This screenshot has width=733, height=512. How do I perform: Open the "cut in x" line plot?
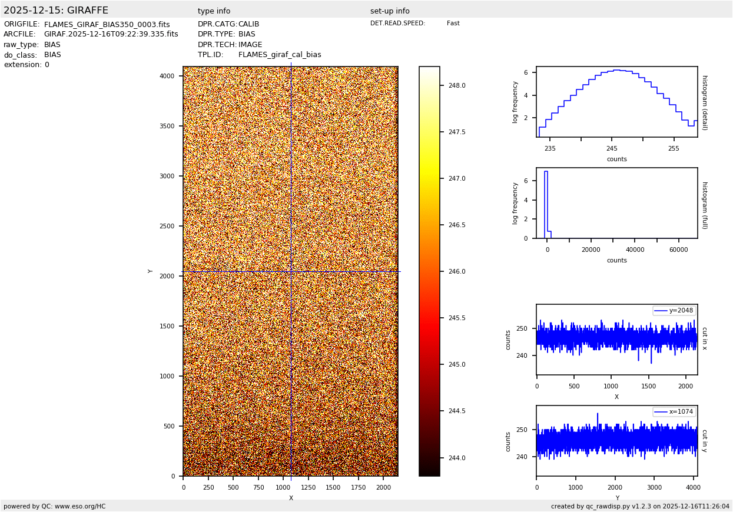pyautogui.click(x=616, y=340)
